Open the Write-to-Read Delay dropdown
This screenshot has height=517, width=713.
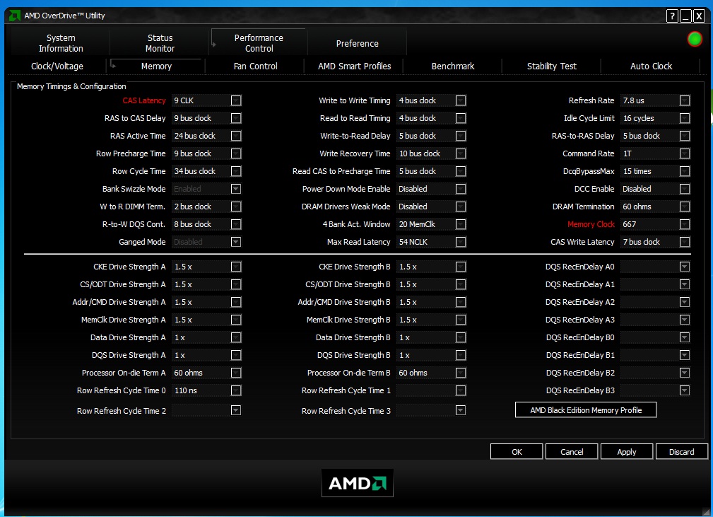[x=461, y=136]
